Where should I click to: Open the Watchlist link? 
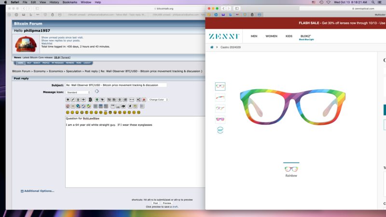coord(47,43)
